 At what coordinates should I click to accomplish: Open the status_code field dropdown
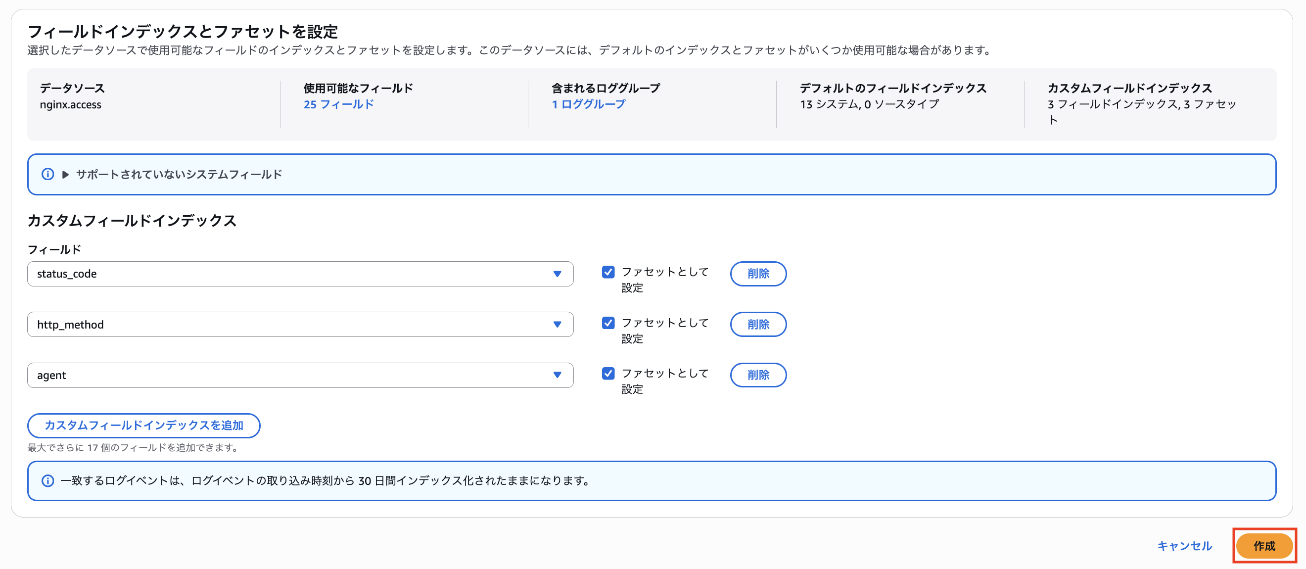pyautogui.click(x=558, y=274)
